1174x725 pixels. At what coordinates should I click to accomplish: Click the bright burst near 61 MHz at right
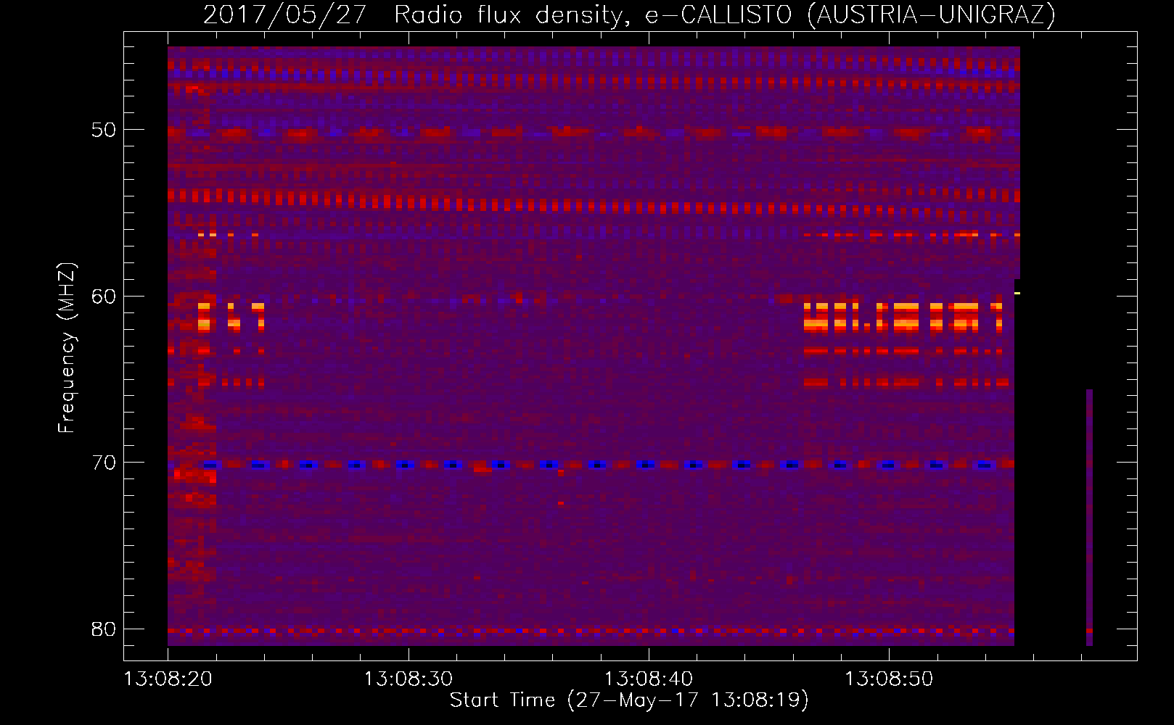(x=903, y=318)
